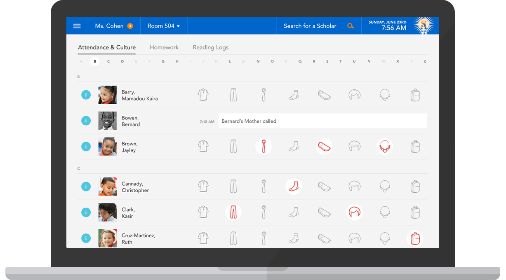Open the Ms. Cohen teacher menu
Screen dimensions: 506x280
pos(109,26)
